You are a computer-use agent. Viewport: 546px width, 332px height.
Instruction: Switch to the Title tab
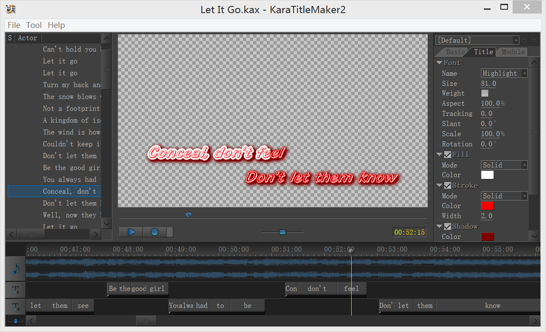pos(483,52)
